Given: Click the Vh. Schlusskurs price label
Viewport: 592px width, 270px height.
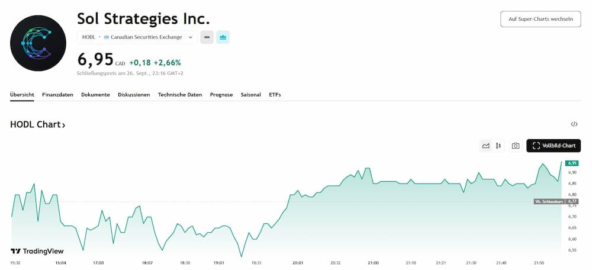Looking at the screenshot, I should (548, 202).
